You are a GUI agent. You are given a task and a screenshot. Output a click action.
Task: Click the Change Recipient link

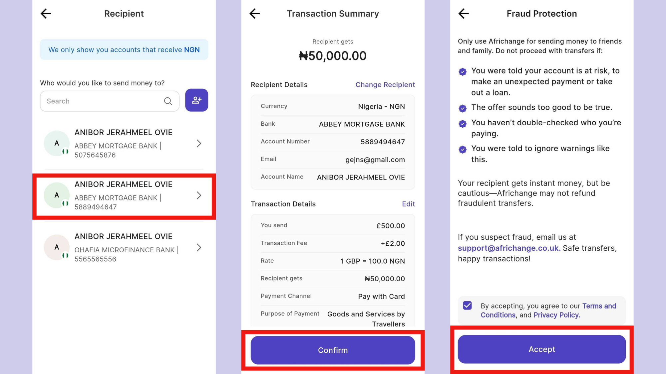[x=385, y=85]
